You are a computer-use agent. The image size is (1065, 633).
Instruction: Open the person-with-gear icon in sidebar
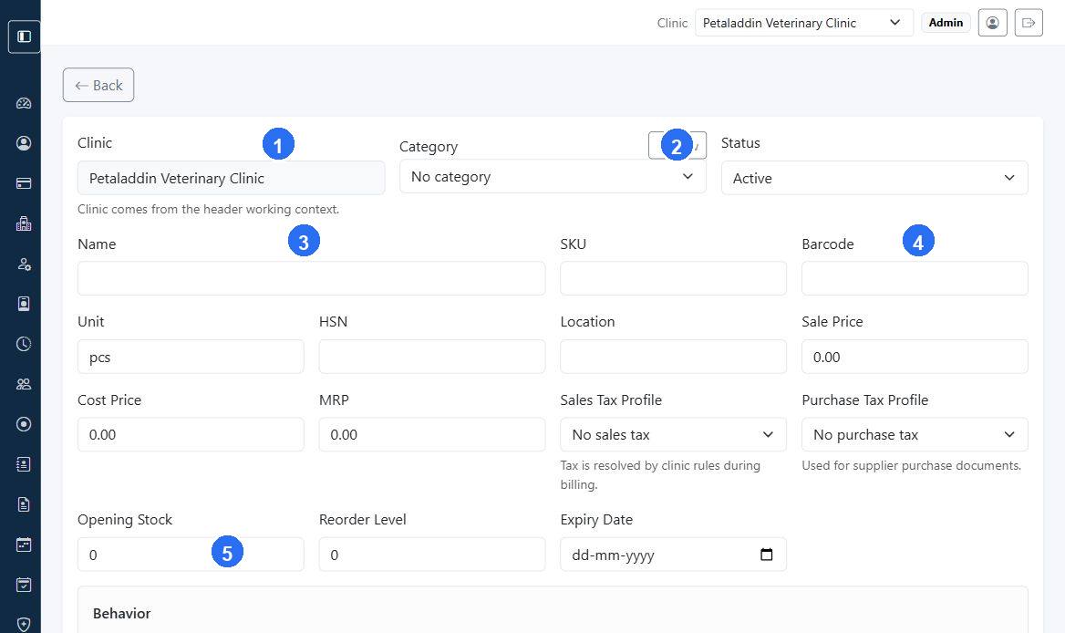[x=24, y=265]
